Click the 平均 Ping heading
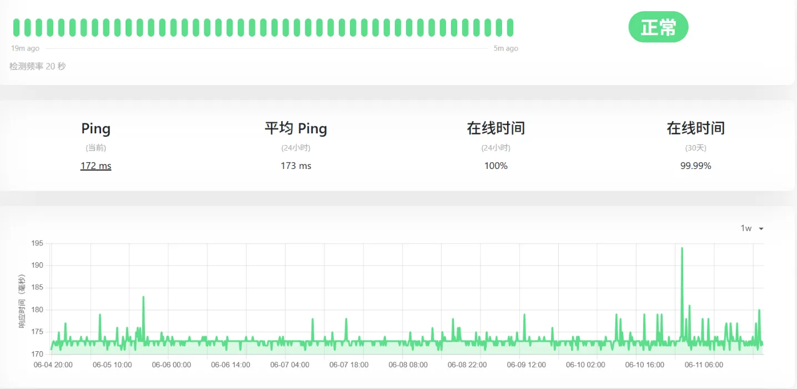This screenshot has width=797, height=389. pos(296,128)
